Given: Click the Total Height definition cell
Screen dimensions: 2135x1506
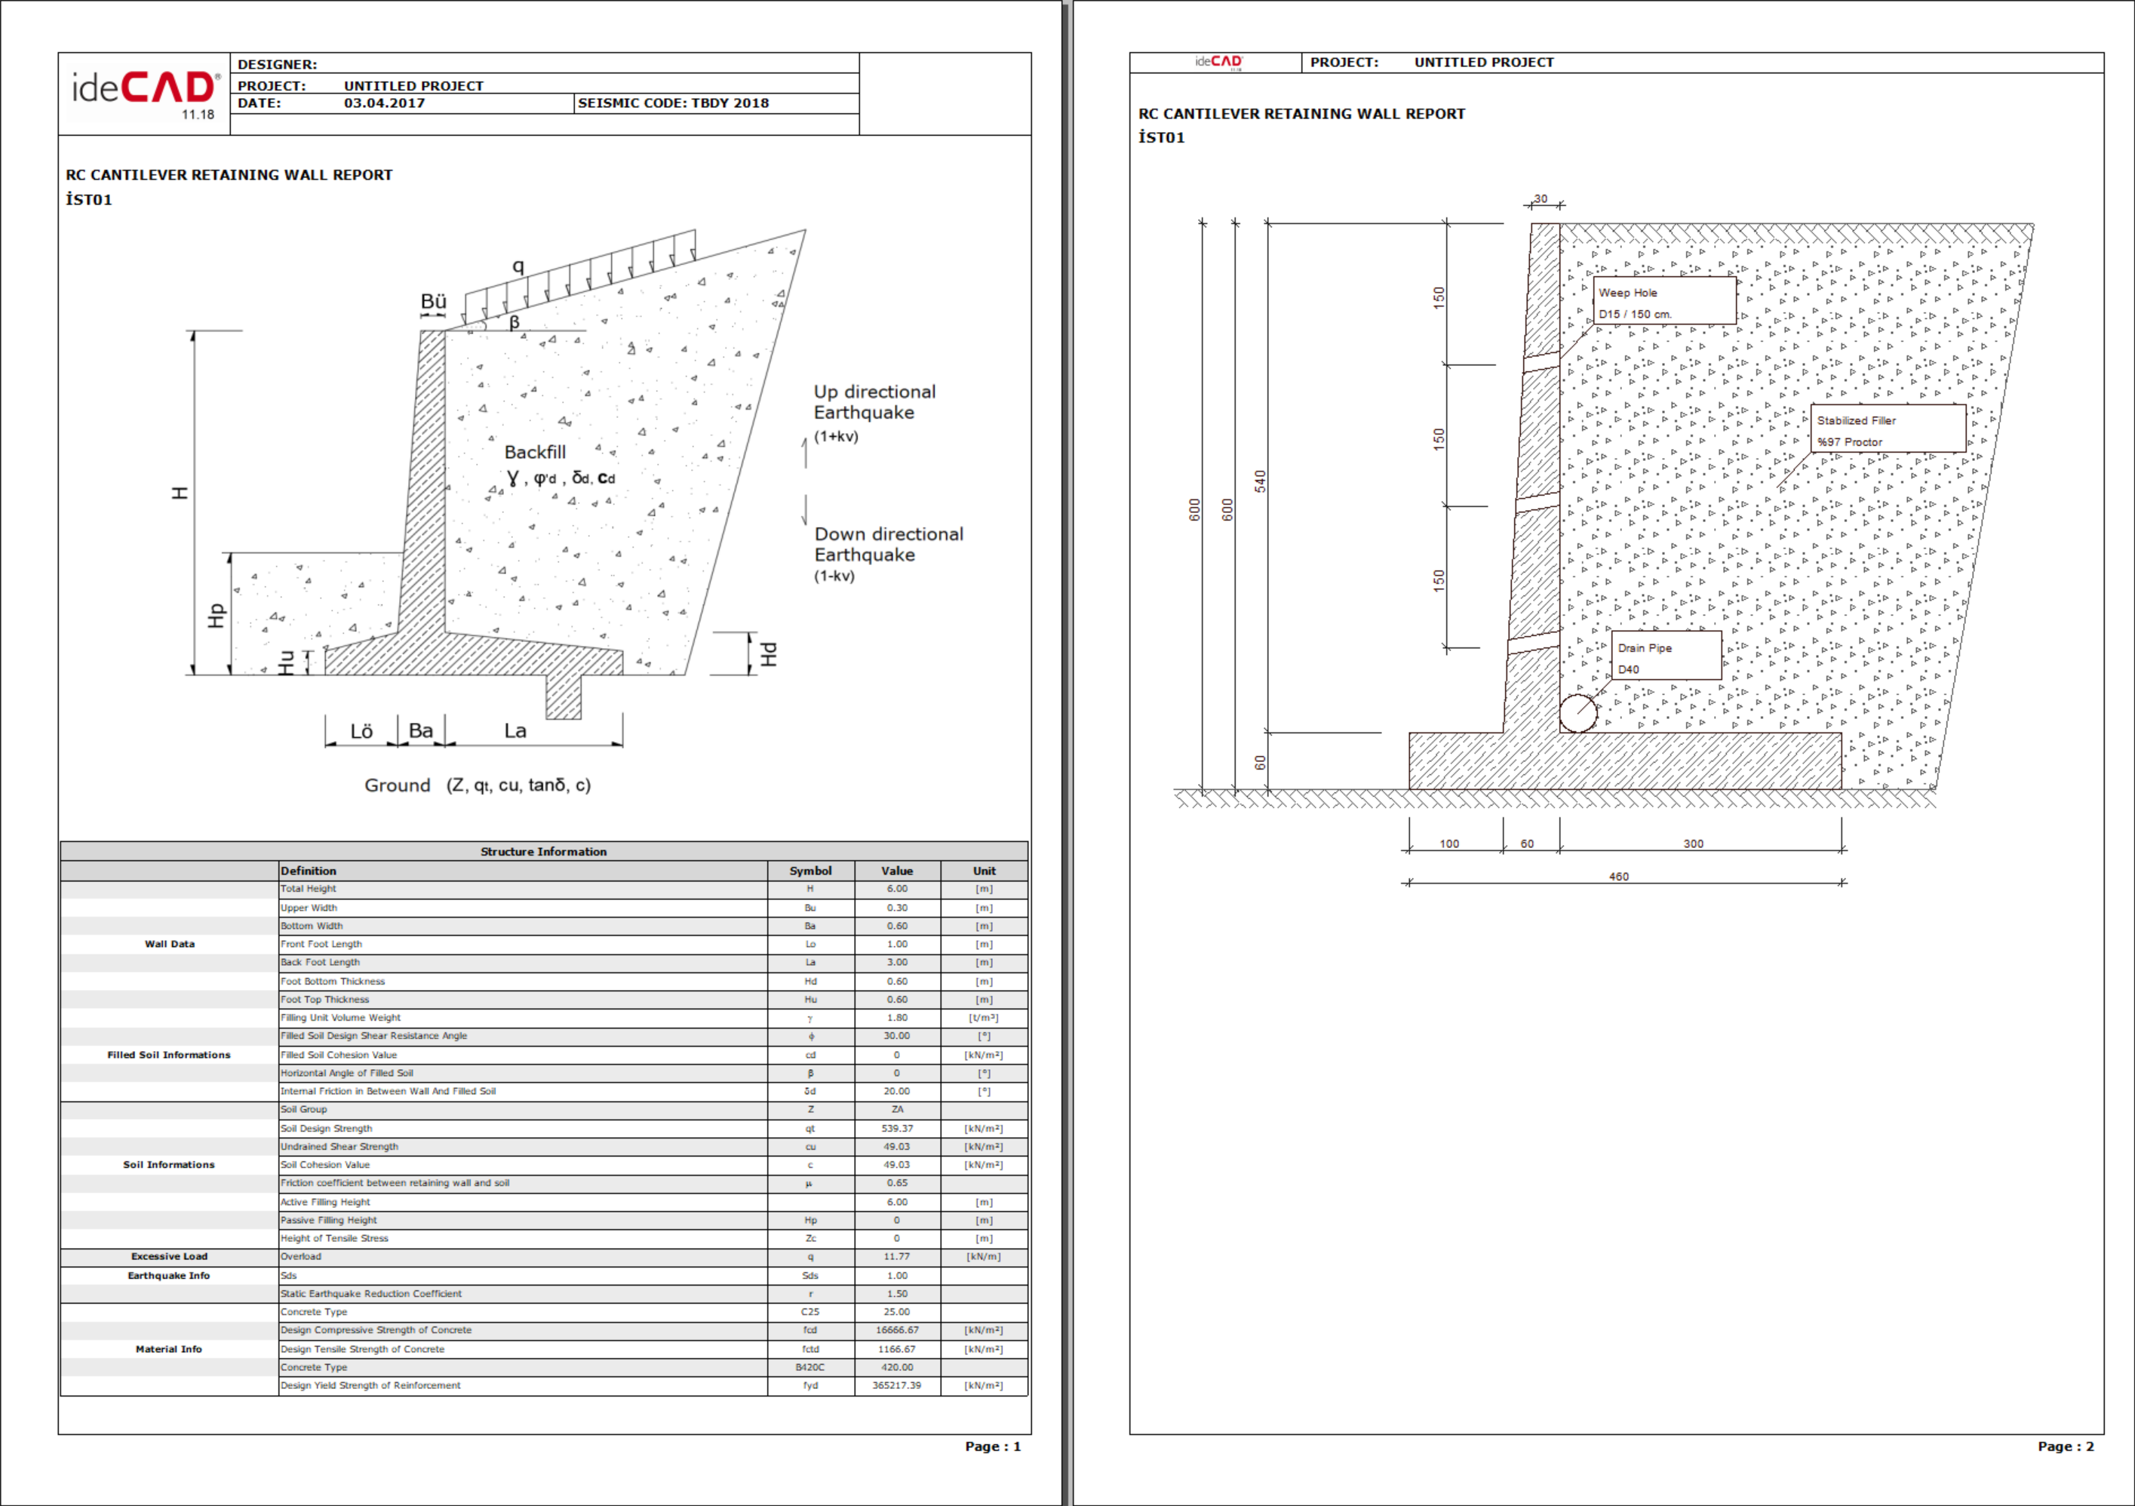Looking at the screenshot, I should [309, 890].
